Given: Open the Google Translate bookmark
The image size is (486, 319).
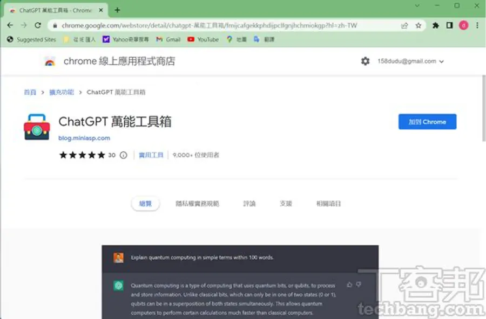Looking at the screenshot, I should coord(264,39).
